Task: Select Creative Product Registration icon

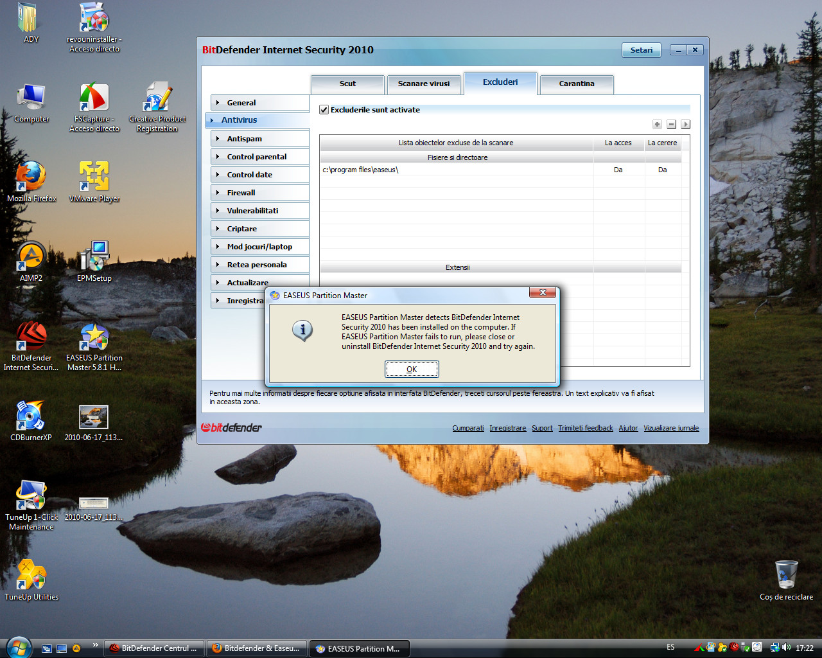Action: [x=157, y=107]
